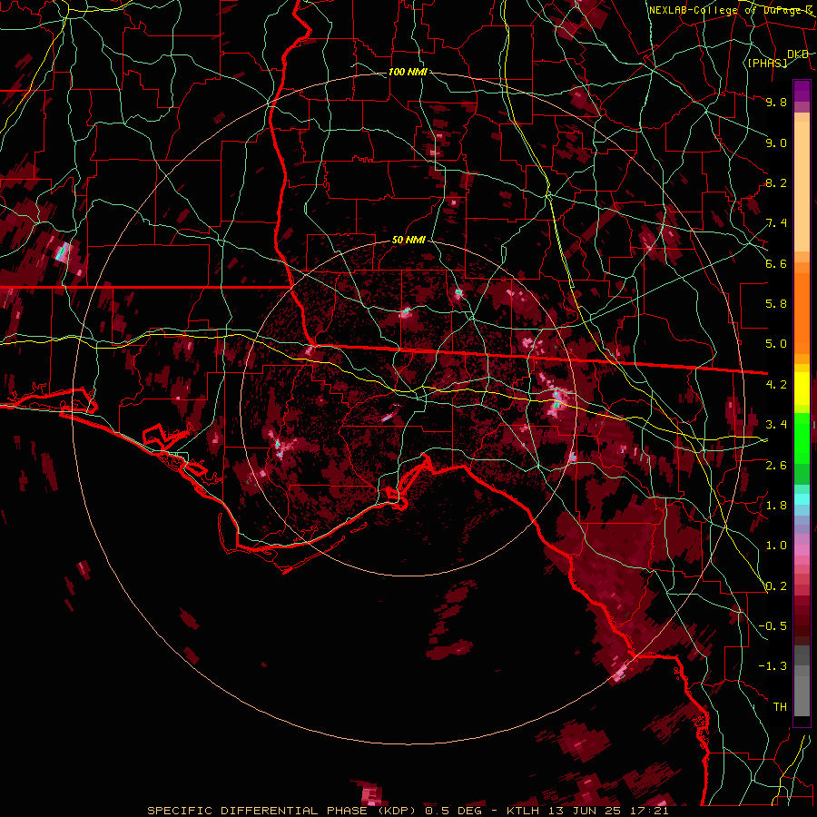Click the NEXLAB-College of DuPage header text
817x817 pixels.
pos(730,10)
